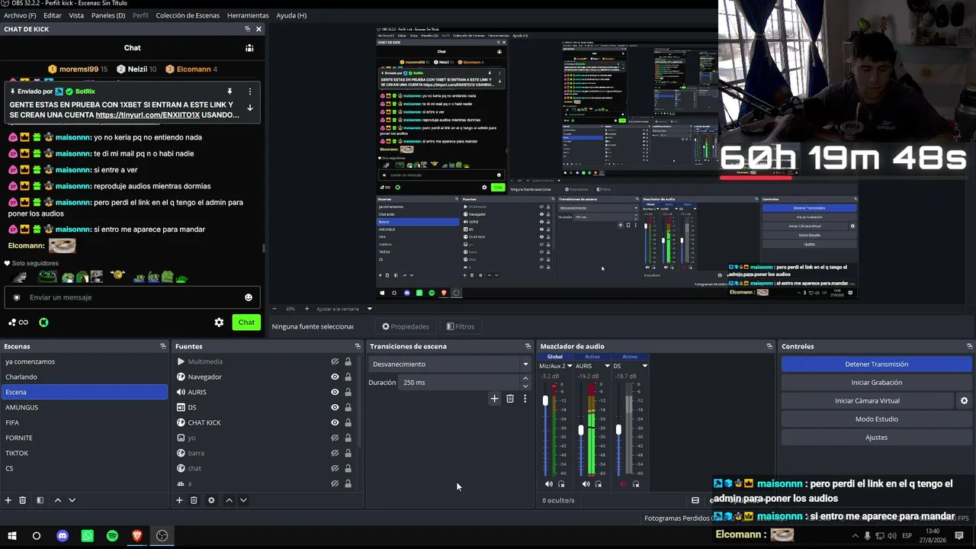This screenshot has width=976, height=549.
Task: Hide the Navegador source
Action: pyautogui.click(x=335, y=377)
